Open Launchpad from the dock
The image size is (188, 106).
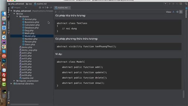(4, 18)
